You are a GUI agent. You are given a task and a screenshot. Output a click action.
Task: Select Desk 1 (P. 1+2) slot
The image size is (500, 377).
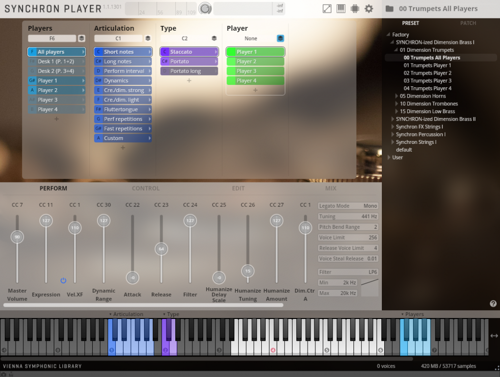pos(57,61)
